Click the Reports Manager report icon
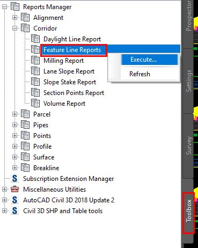The width and height of the screenshot is (198, 248). (15, 7)
